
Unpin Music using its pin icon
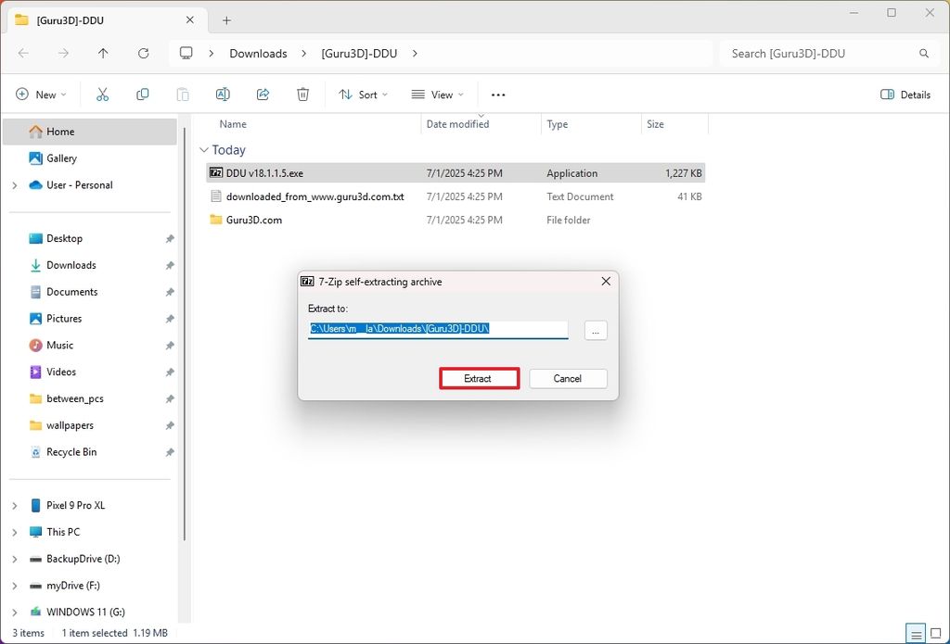click(x=170, y=345)
